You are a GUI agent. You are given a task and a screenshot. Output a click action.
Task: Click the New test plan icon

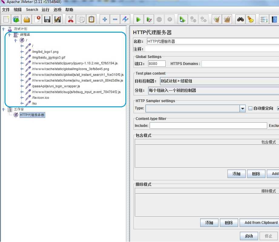6,19
